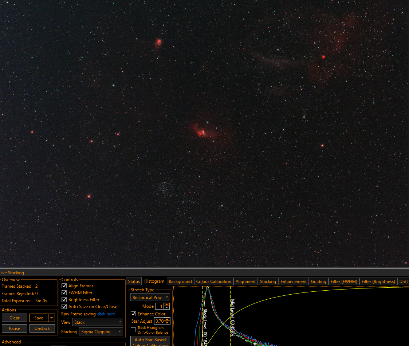Pause the live stacking
This screenshot has width=409, height=346.
point(15,328)
